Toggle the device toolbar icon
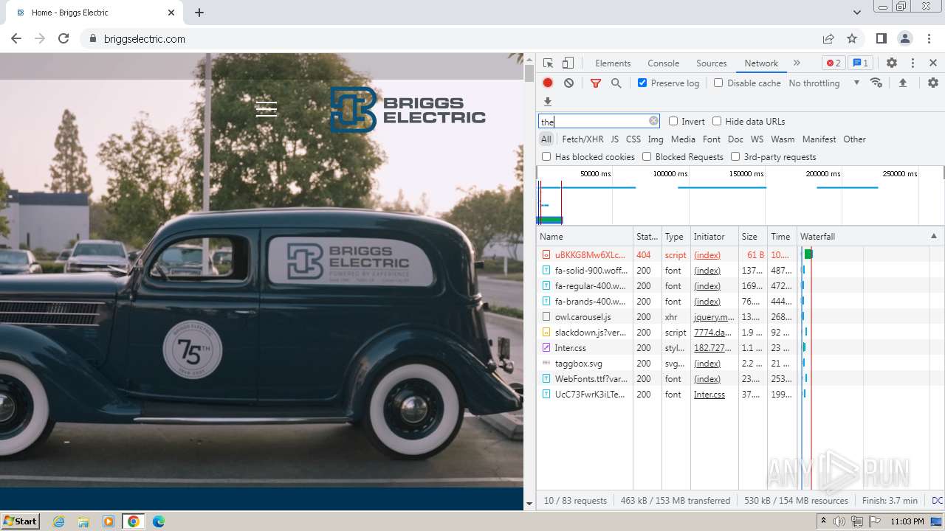The image size is (945, 531). tap(568, 63)
